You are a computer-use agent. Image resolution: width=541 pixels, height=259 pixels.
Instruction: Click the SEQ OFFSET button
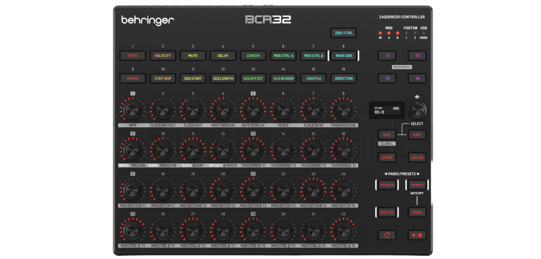253,79
